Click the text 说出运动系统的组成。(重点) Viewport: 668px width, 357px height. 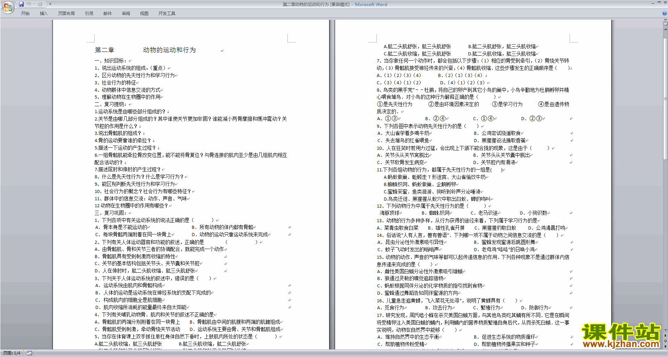tap(134, 68)
